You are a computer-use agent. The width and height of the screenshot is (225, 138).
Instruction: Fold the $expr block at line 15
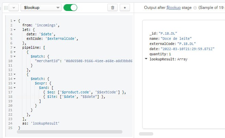[x=14, y=83]
